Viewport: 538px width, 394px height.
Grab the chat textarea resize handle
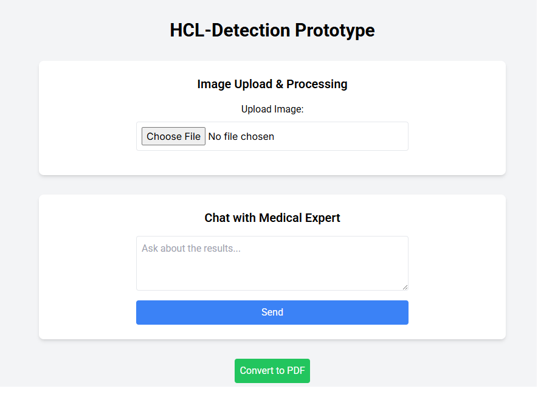pyautogui.click(x=405, y=287)
